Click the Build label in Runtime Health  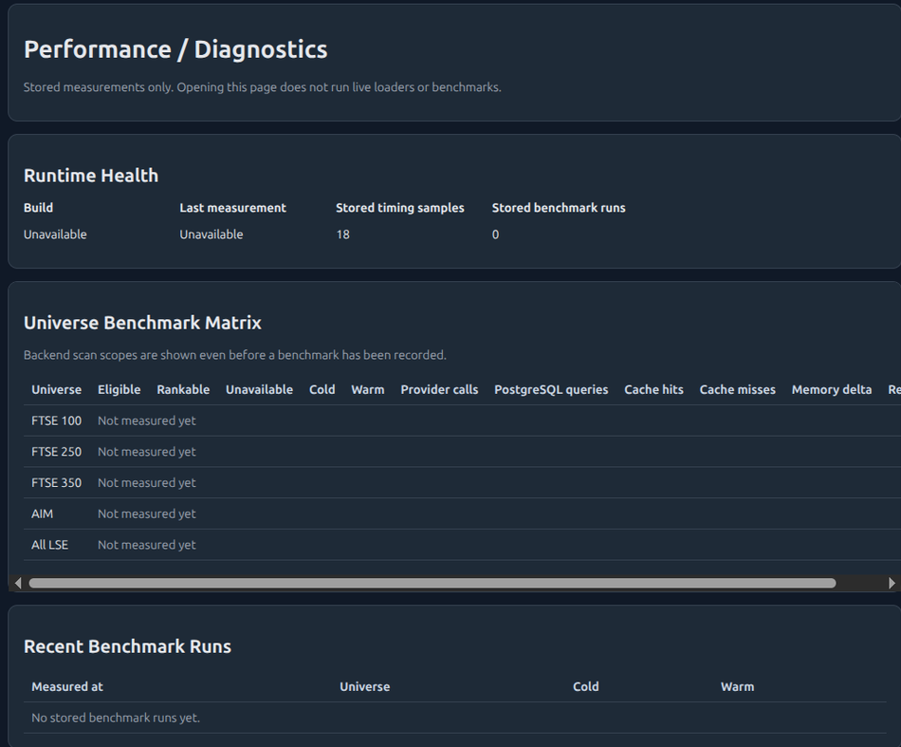tap(38, 208)
